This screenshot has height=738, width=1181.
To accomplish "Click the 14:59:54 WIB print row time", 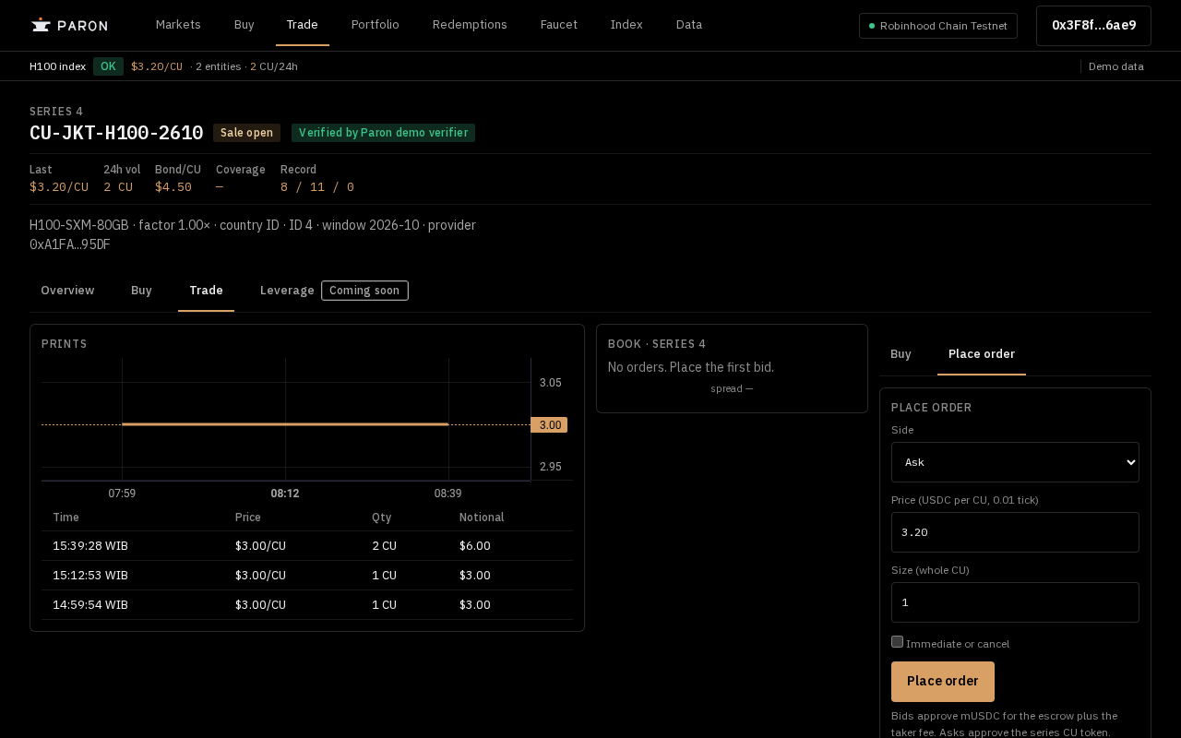I will point(90,605).
